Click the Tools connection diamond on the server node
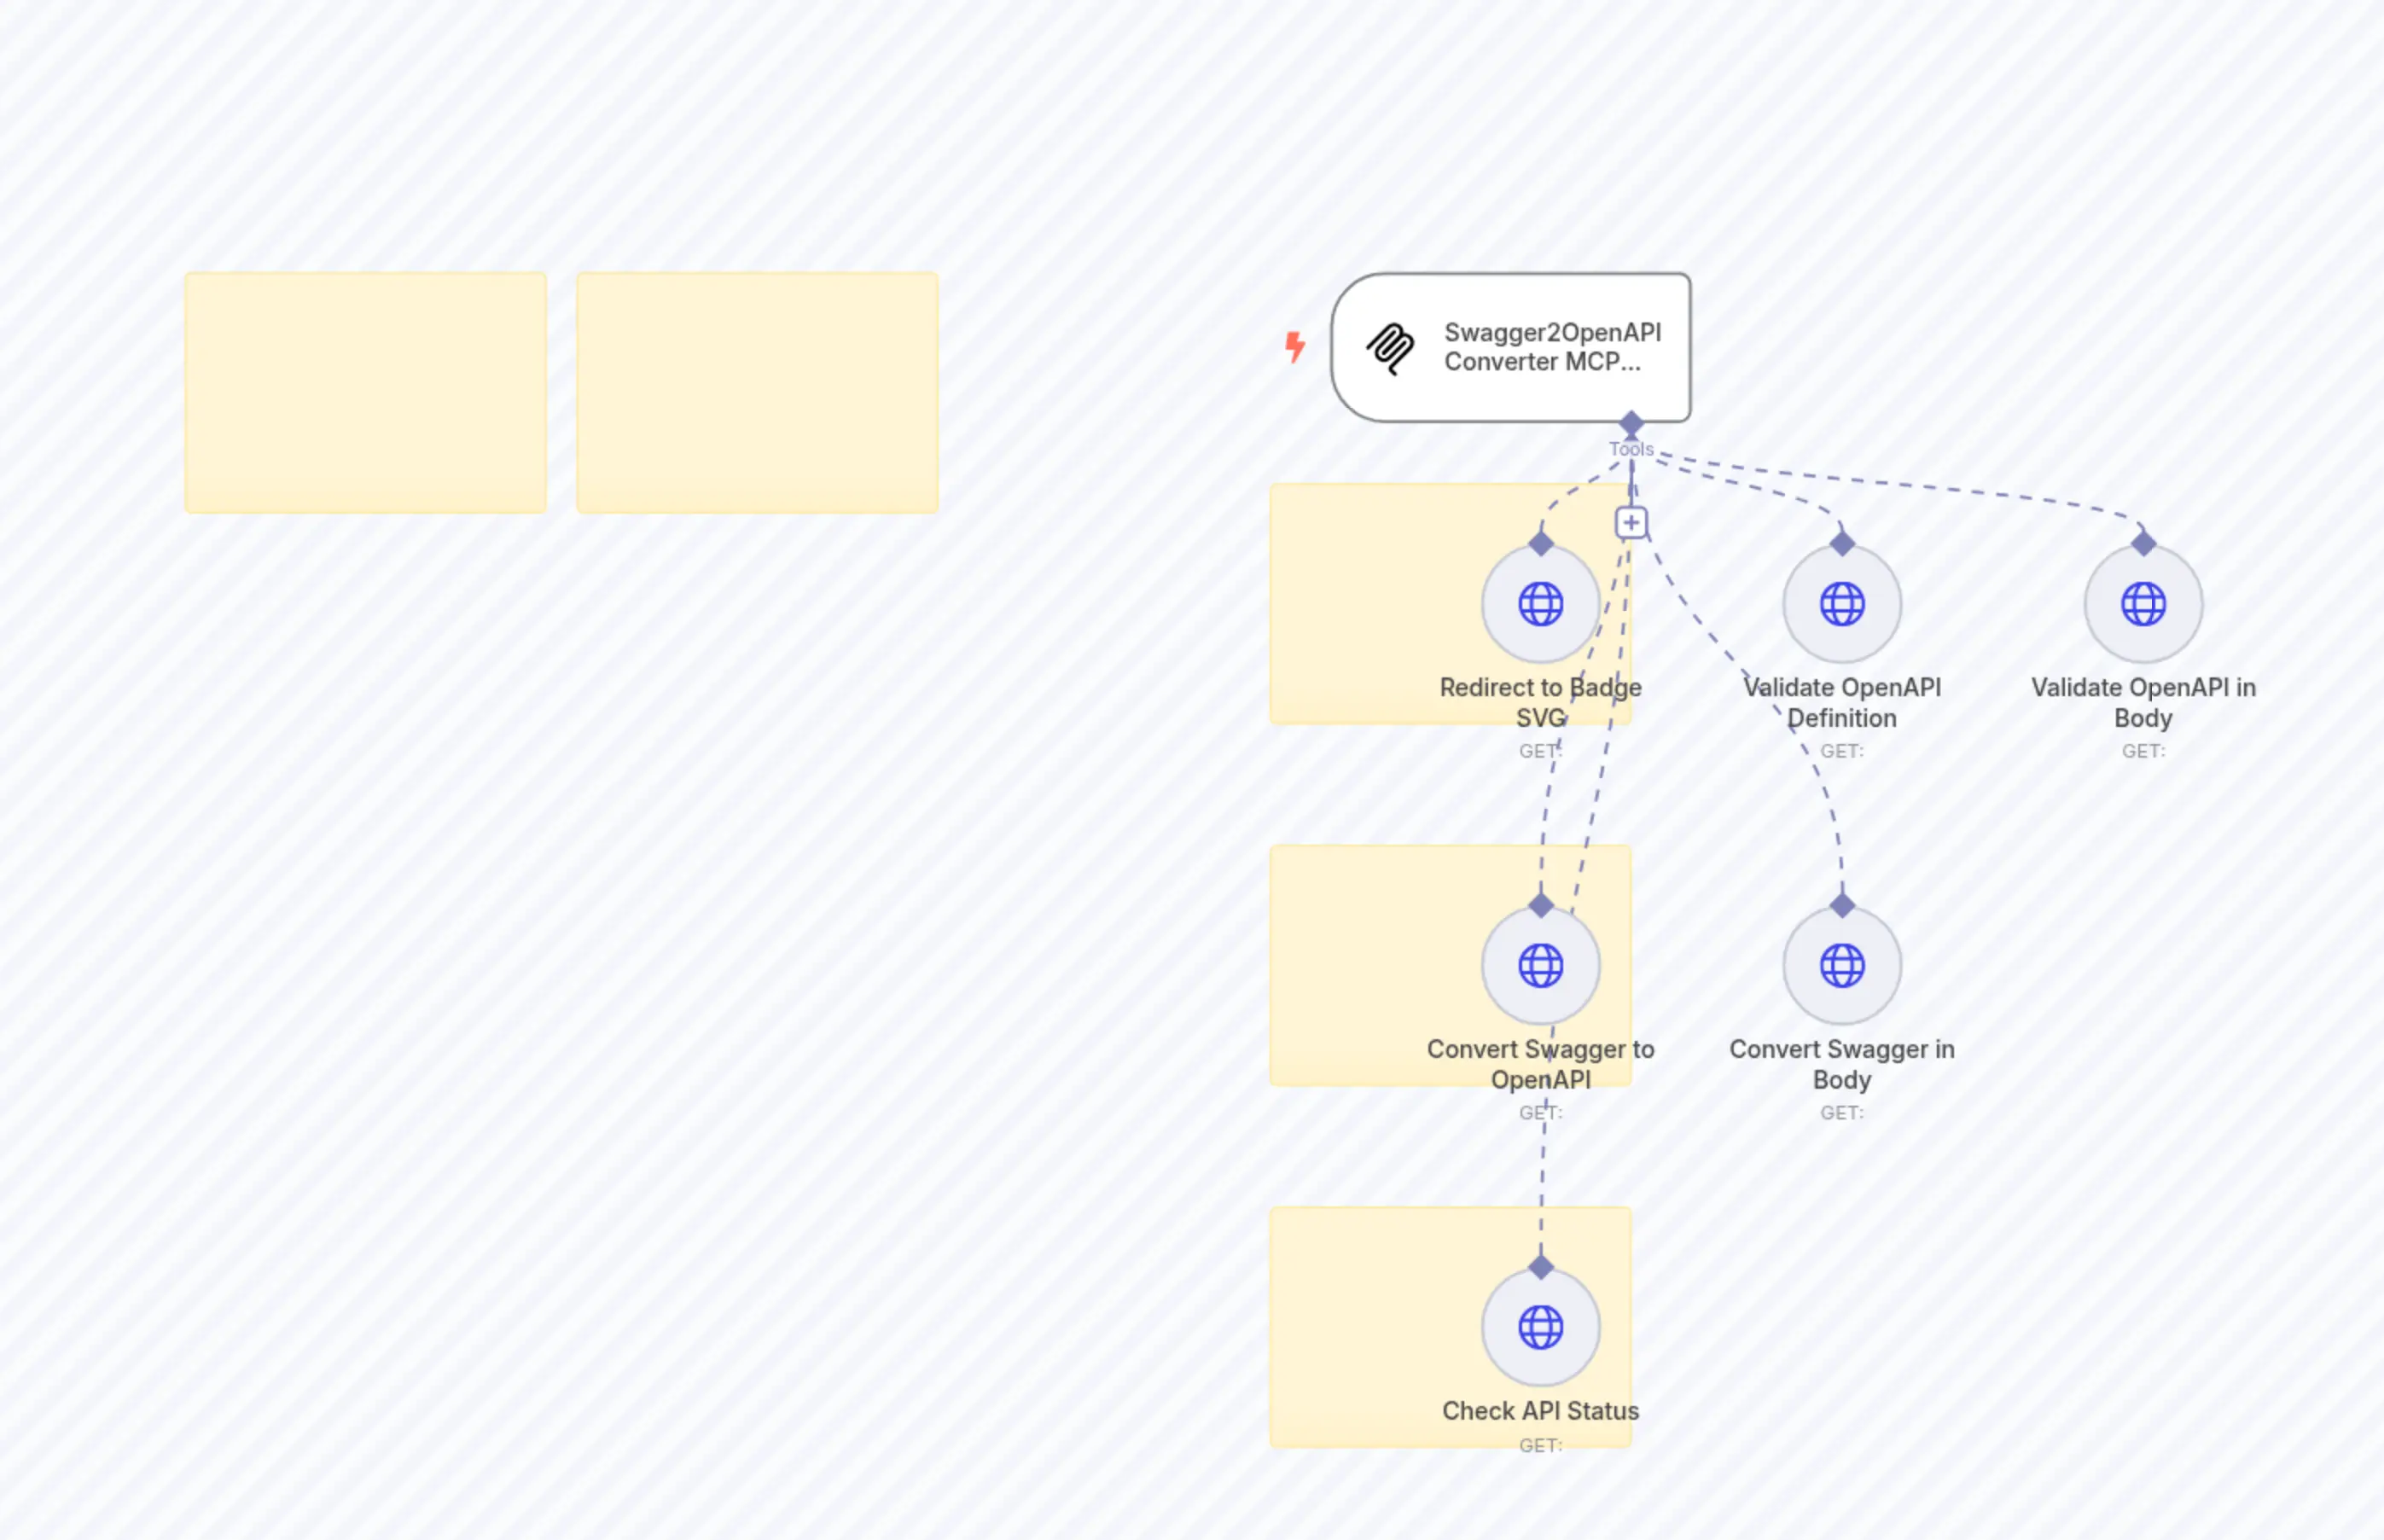 tap(1632, 424)
